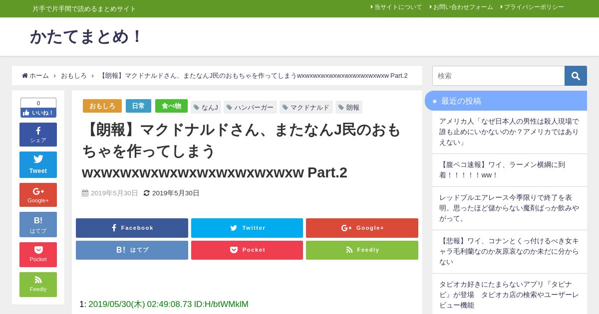Viewport: 599px width, 314px height.
Task: Save to Pocket from sidebar
Action: (x=38, y=255)
